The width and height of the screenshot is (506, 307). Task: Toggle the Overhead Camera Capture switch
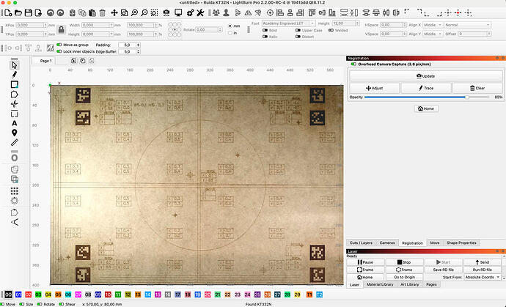point(353,64)
